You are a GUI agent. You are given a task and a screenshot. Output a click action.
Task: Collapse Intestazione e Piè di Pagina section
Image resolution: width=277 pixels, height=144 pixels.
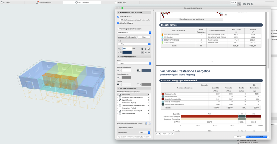pyautogui.click(x=118, y=13)
